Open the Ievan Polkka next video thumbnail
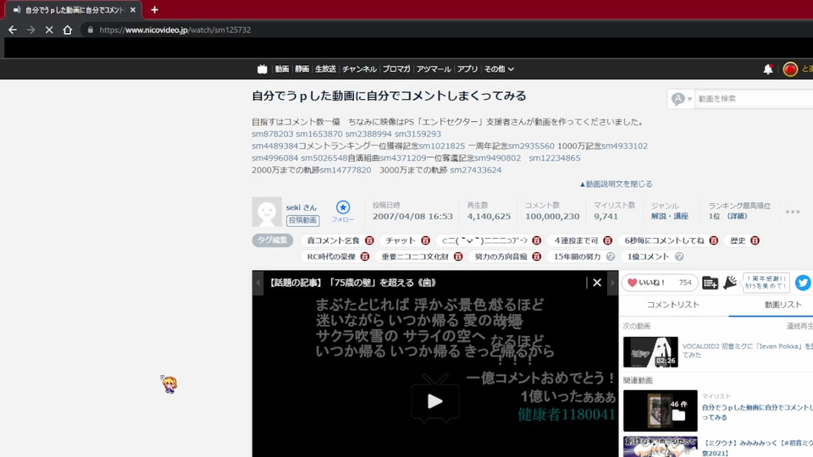Viewport: 813px width, 457px height. pos(650,352)
